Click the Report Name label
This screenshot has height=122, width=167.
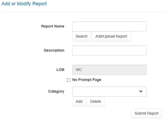pos(53,26)
